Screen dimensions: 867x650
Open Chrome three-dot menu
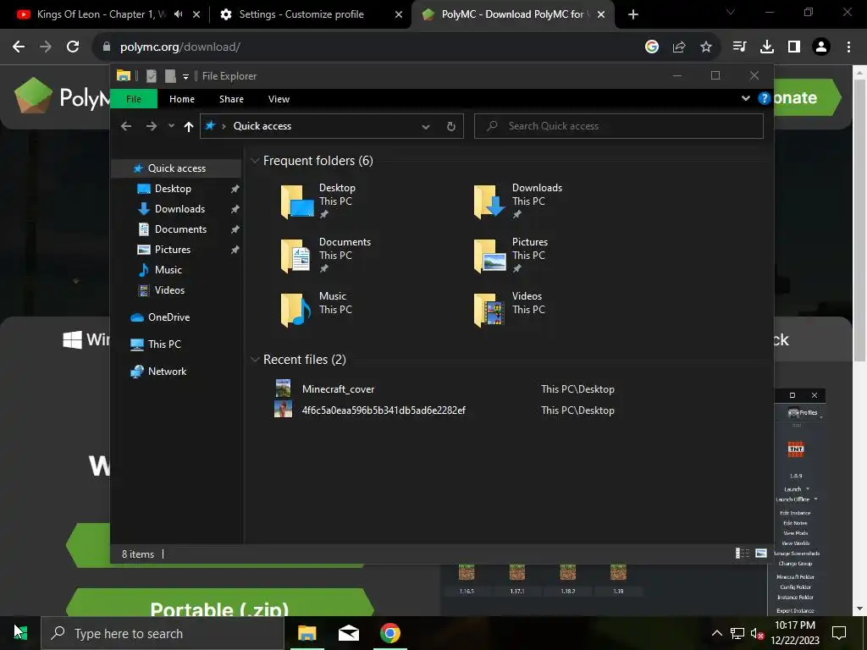pyautogui.click(x=848, y=47)
